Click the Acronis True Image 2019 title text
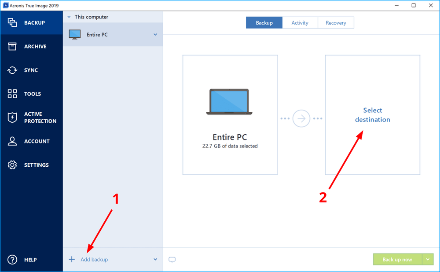 pos(34,6)
